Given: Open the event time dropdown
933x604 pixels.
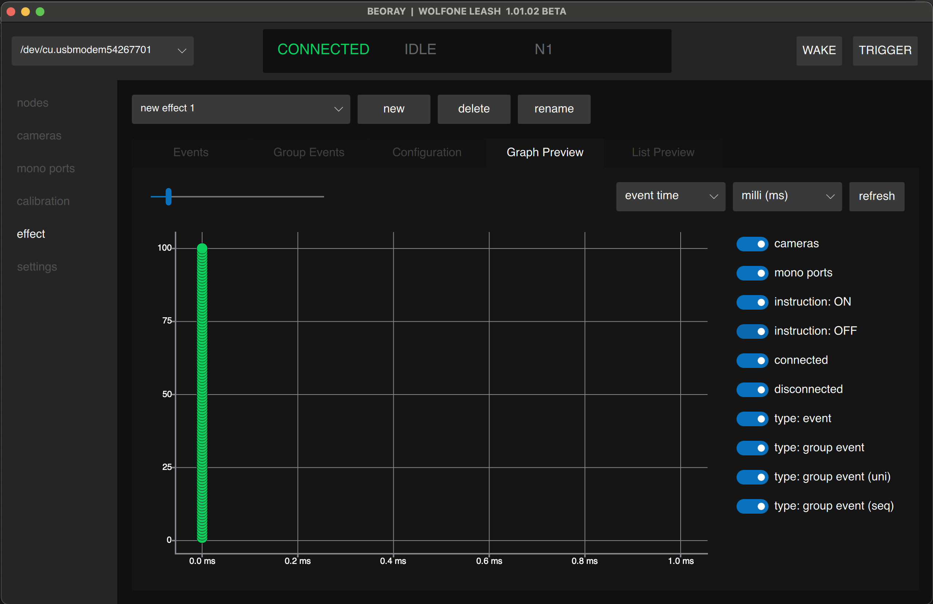Looking at the screenshot, I should 670,196.
